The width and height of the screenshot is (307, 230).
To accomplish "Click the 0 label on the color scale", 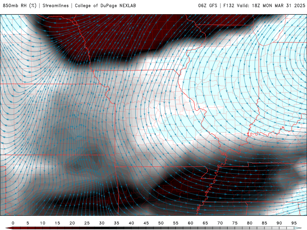I will coord(13,223).
